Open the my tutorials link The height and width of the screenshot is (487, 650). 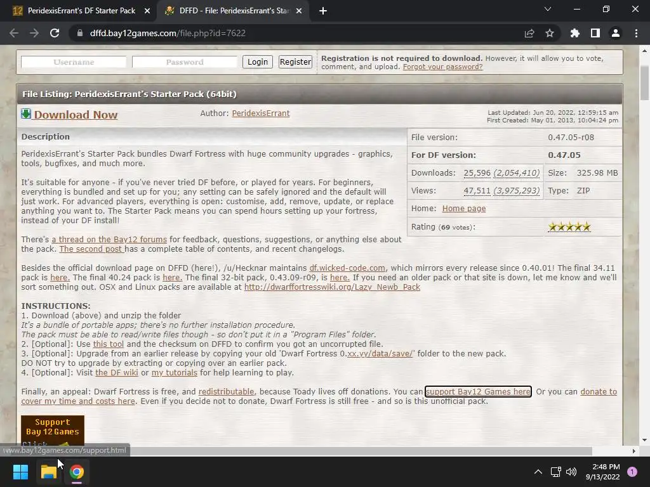pos(174,373)
